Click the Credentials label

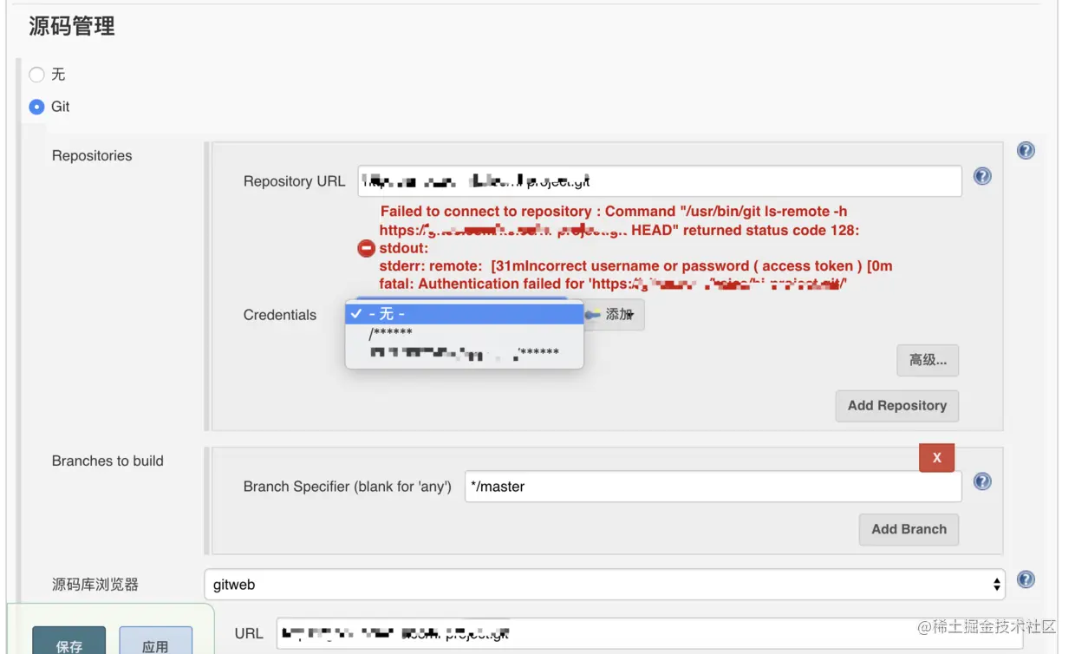pyautogui.click(x=280, y=315)
